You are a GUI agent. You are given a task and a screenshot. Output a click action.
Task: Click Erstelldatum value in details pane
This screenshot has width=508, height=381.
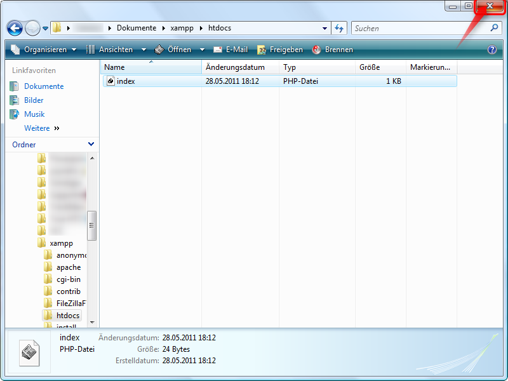pos(189,360)
